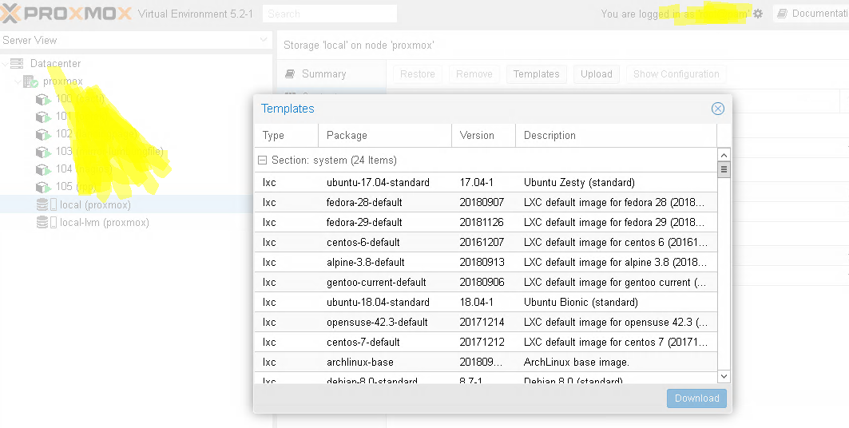This screenshot has width=849, height=428.
Task: Open the Server View dropdown
Action: [264, 39]
